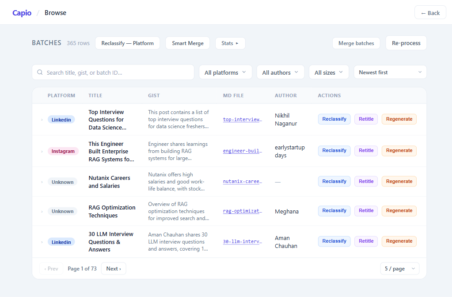Expand the Top Interview Questions row chevron

click(x=42, y=120)
